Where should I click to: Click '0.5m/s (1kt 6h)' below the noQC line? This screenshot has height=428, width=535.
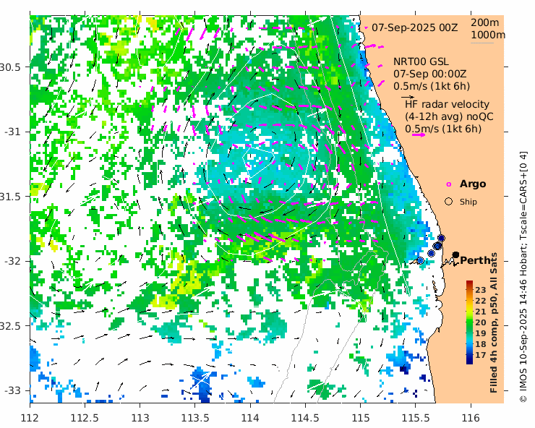443,129
